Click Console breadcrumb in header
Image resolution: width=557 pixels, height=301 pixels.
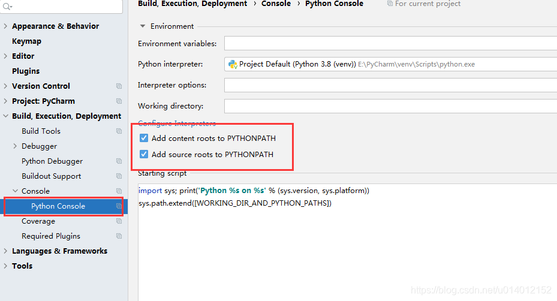tap(276, 4)
